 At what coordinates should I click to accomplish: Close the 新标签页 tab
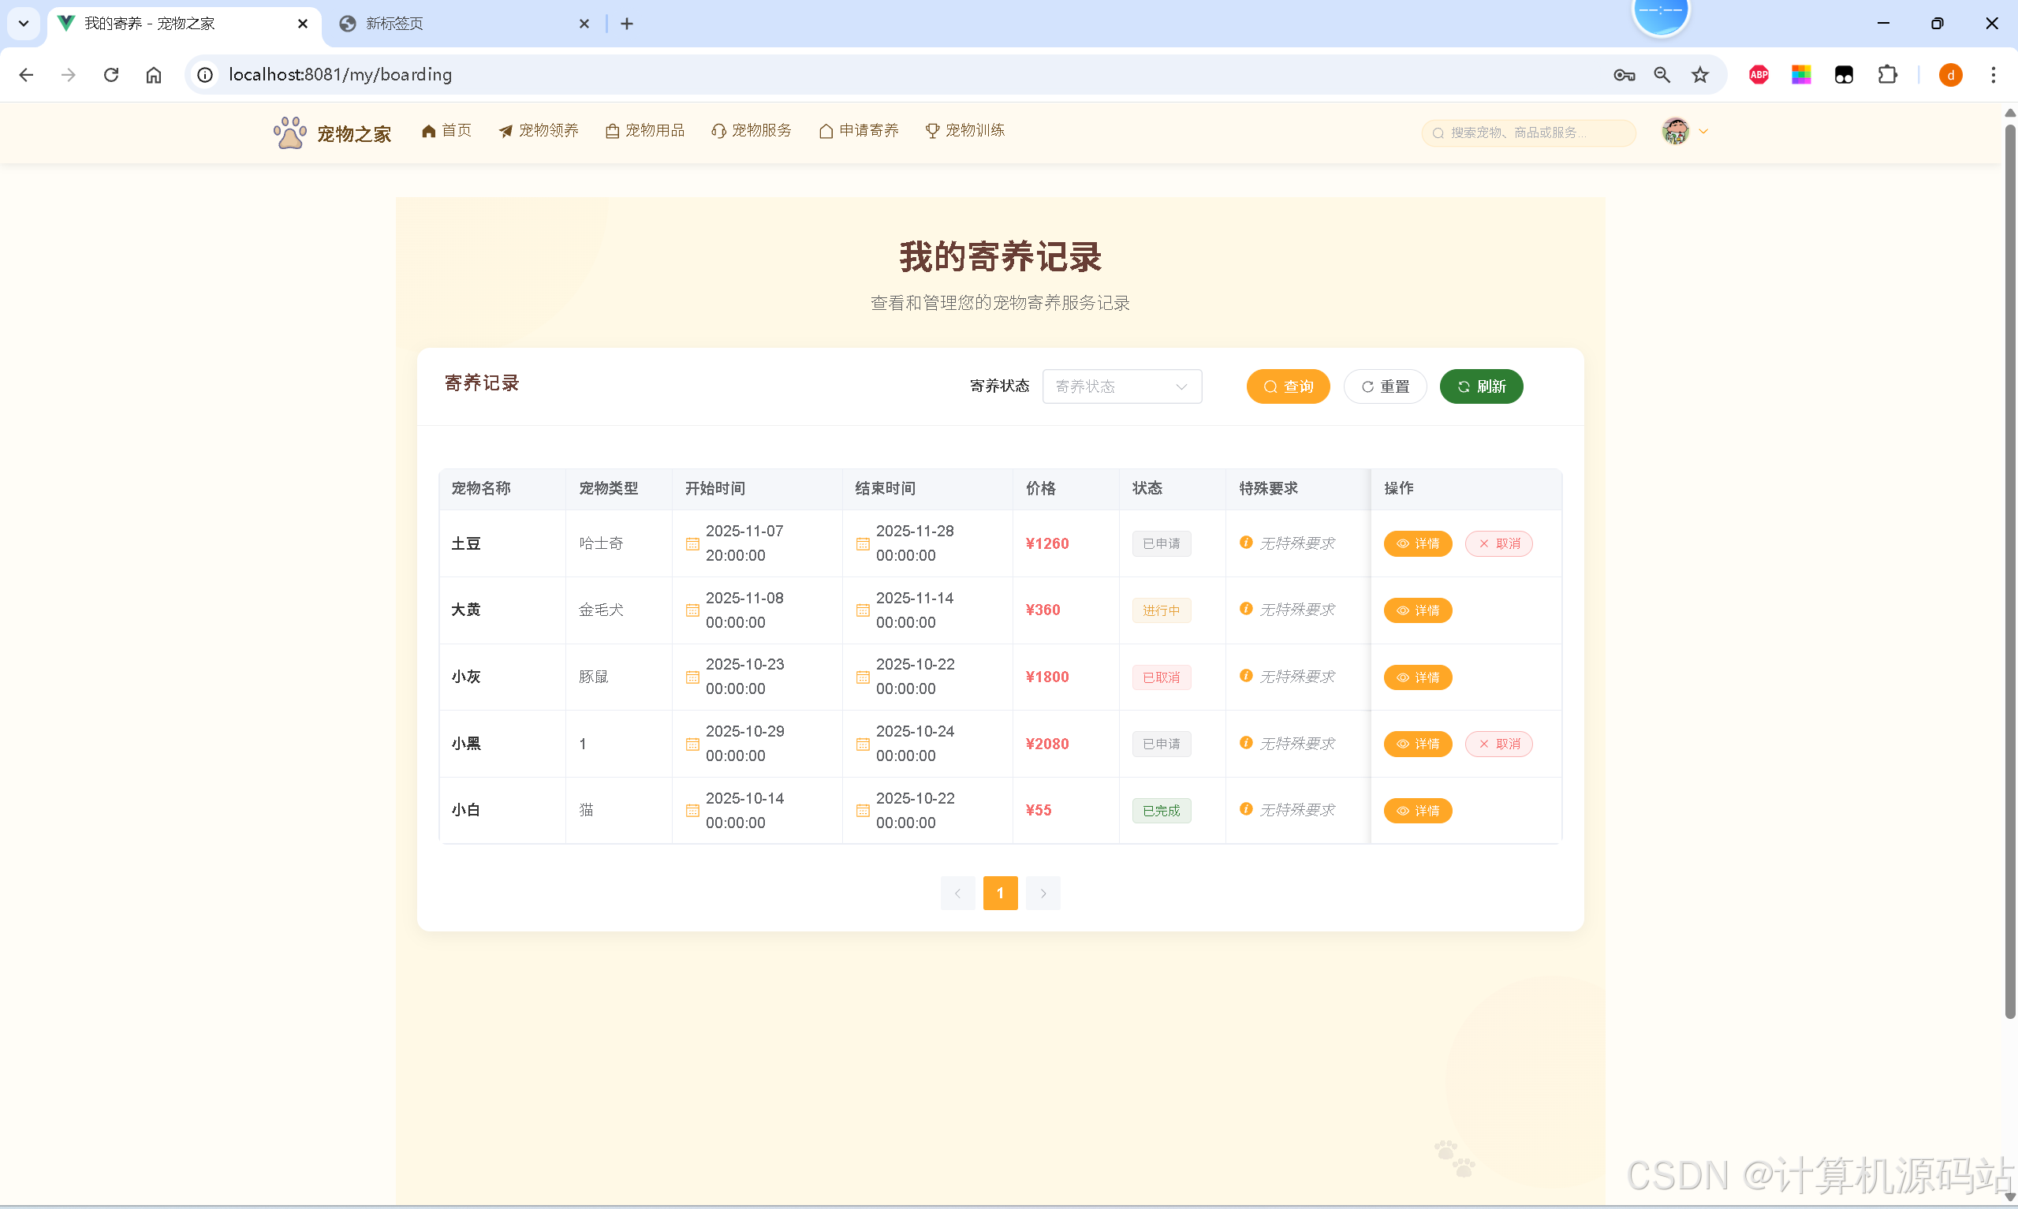click(584, 24)
